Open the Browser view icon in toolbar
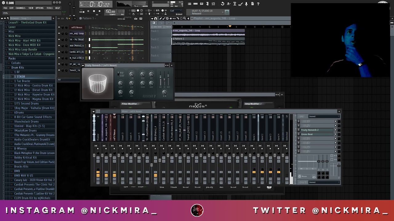 coord(207,4)
